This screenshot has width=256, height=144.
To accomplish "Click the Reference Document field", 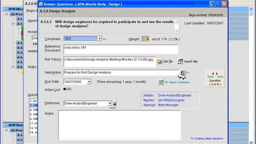I will 121,49.
